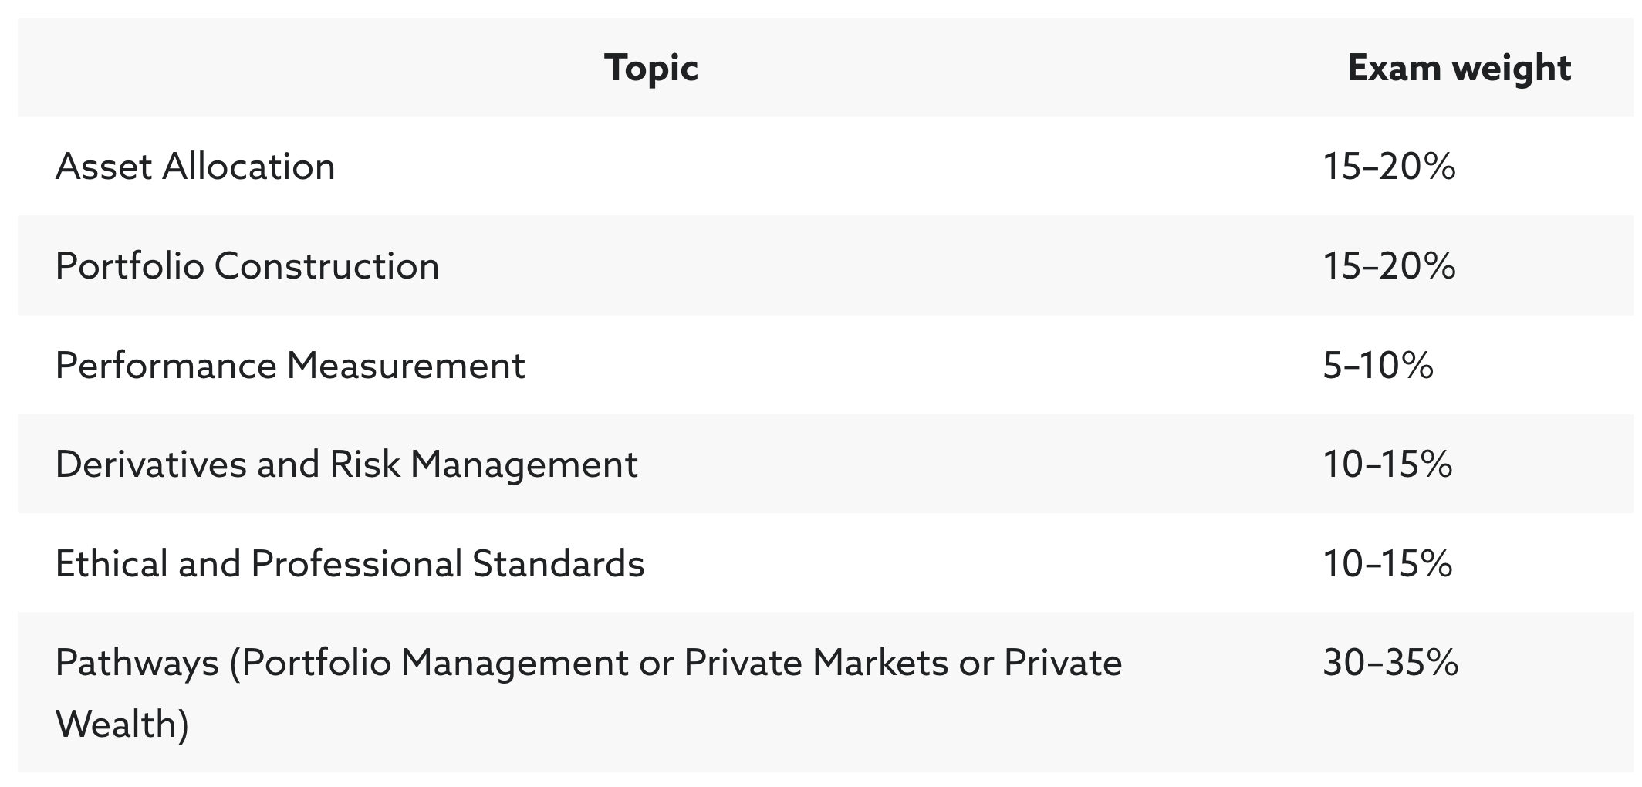Screen dimensions: 1642x787
Task: Click Private Markets text in the Pathways row
Action: point(816,663)
